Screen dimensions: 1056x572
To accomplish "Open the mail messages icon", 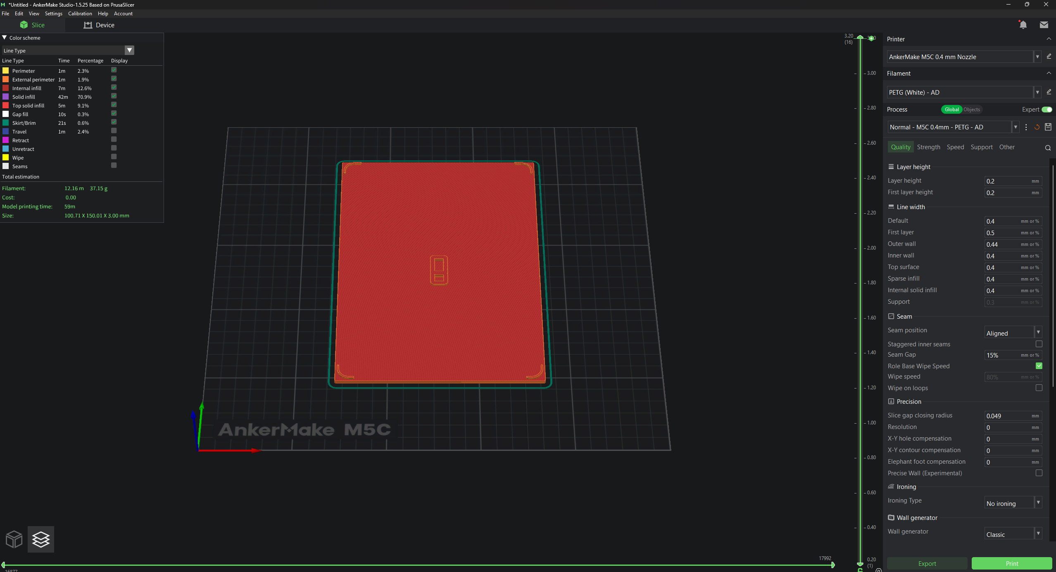I will pos(1044,25).
